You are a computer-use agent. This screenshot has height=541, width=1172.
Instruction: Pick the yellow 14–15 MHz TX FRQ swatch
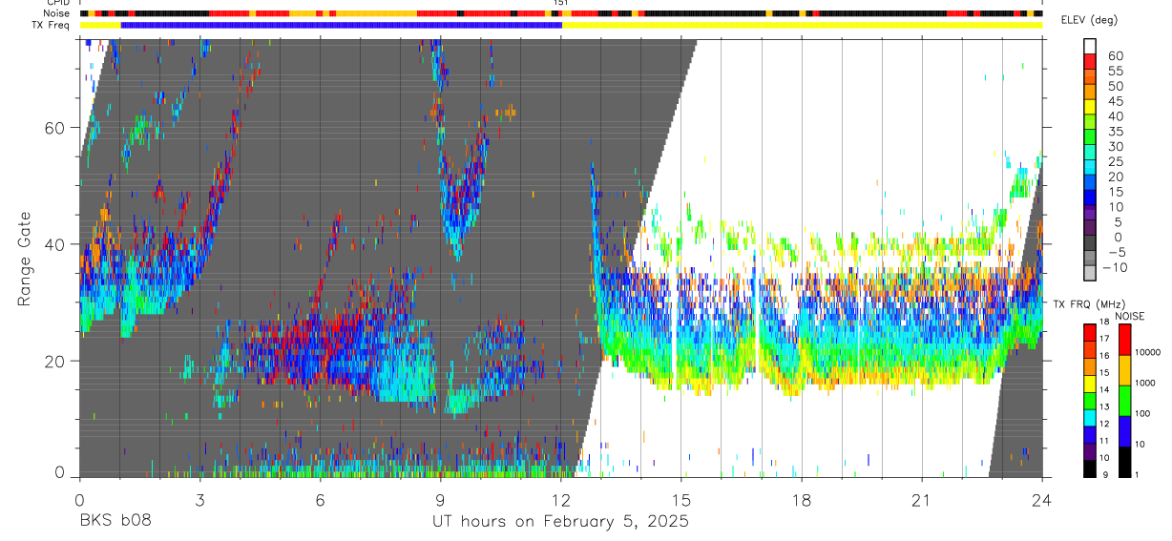pyautogui.click(x=1090, y=384)
